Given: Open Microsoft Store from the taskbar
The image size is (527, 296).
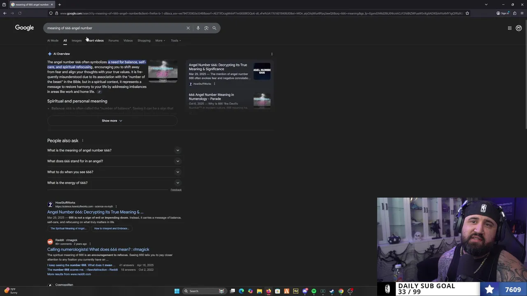Looking at the screenshot, I should [x=277, y=291].
